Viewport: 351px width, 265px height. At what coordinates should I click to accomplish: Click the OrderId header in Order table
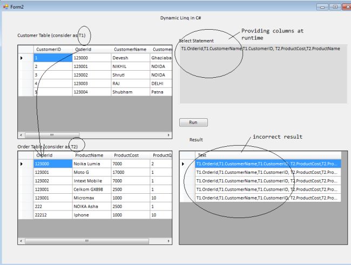[53, 155]
